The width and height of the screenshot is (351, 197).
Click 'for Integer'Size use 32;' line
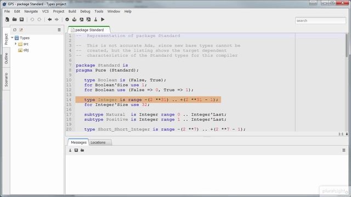117,105
